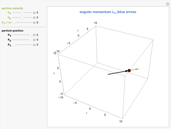171x129 pixels.
Task: Click the green velocity arrow head
Action: pyautogui.click(x=138, y=69)
